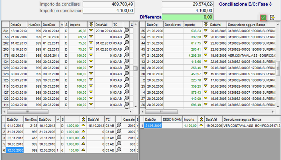
Task: Select the highlighted date cell 12.08.2008
Action: click(15, 150)
